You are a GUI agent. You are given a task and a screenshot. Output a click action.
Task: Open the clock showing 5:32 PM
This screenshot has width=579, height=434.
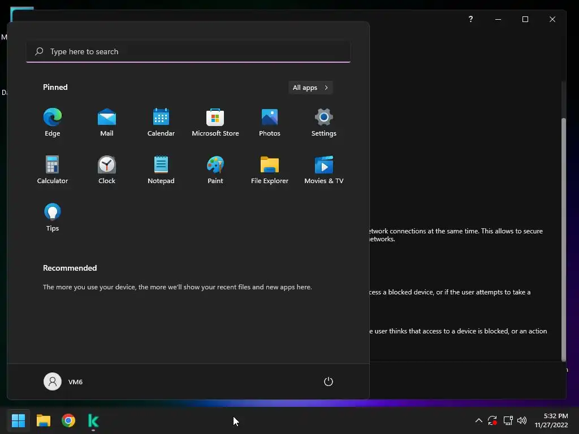[x=551, y=420]
